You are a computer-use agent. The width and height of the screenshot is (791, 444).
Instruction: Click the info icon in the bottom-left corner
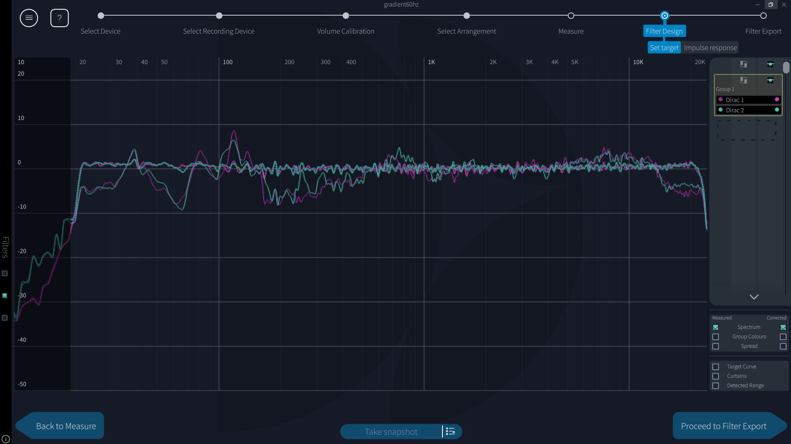coord(6,439)
